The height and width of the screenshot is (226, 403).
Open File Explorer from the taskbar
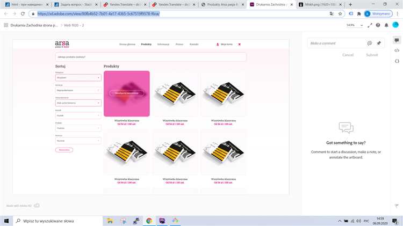click(110, 220)
